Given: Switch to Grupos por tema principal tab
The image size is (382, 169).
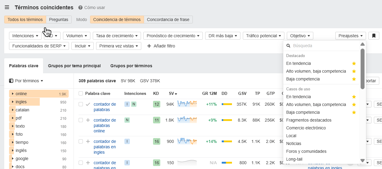Looking at the screenshot, I should pyautogui.click(x=74, y=66).
